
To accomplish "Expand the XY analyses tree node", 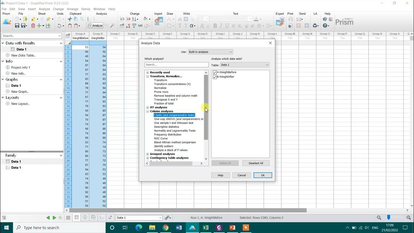I will point(147,107).
